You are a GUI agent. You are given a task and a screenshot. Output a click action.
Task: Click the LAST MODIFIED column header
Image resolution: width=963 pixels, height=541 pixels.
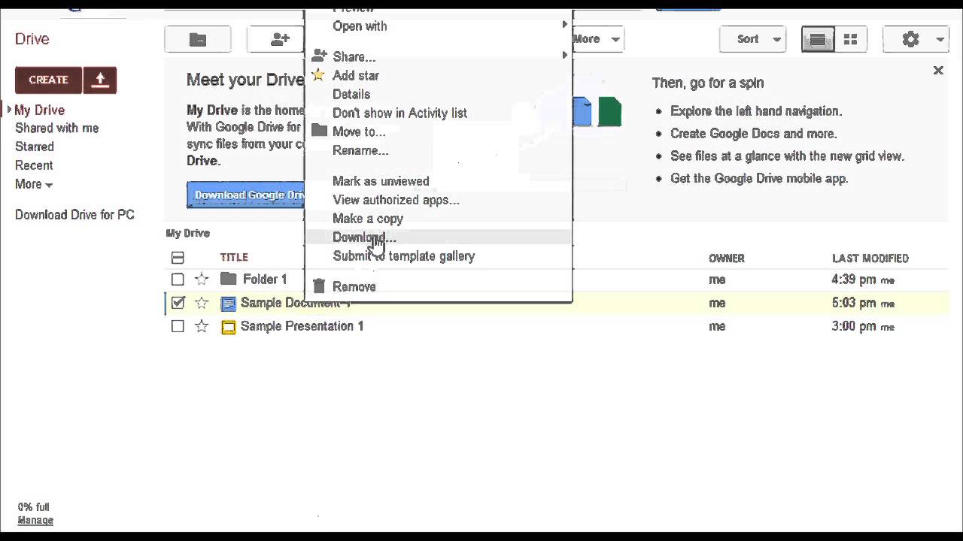pyautogui.click(x=870, y=258)
